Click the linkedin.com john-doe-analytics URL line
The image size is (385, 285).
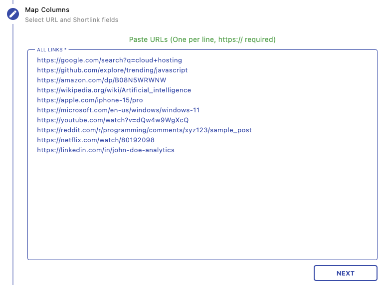tap(106, 150)
